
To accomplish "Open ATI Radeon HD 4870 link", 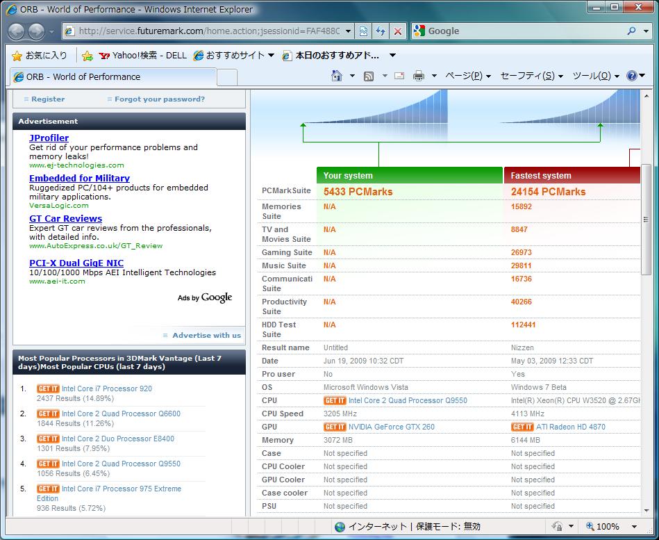I will coord(571,427).
